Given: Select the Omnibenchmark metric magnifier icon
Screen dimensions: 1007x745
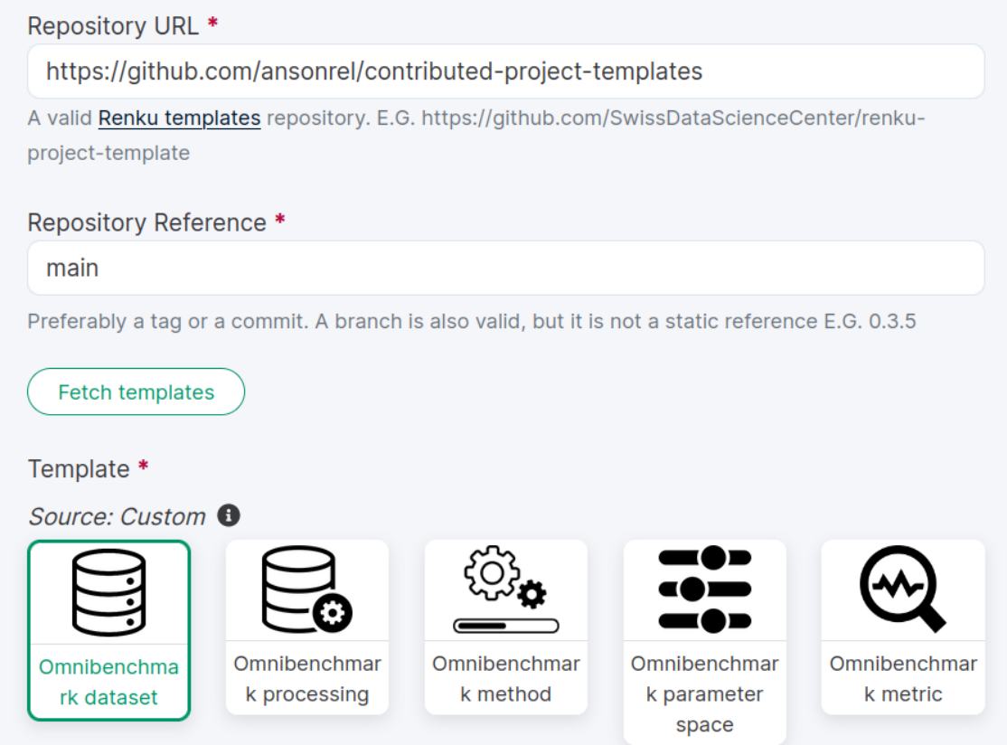Looking at the screenshot, I should click(x=903, y=589).
